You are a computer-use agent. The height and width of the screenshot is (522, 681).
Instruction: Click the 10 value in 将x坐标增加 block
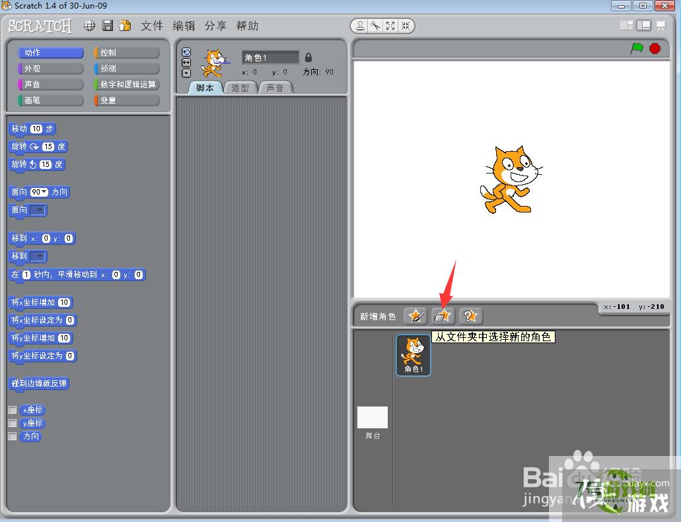[64, 302]
